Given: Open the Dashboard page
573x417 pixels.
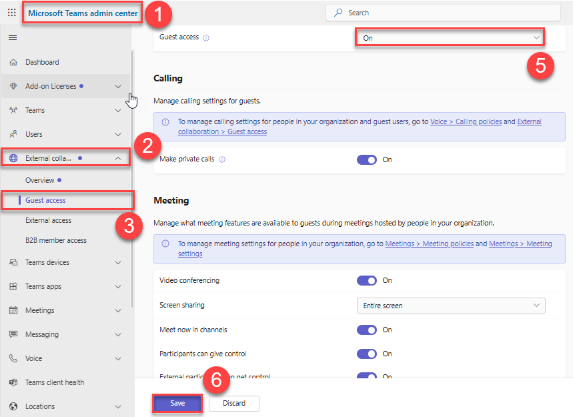Looking at the screenshot, I should tap(66, 62).
